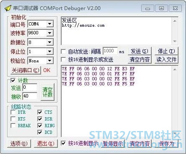
Task: Click inside the 发送区 send text area
Action: tap(116, 31)
